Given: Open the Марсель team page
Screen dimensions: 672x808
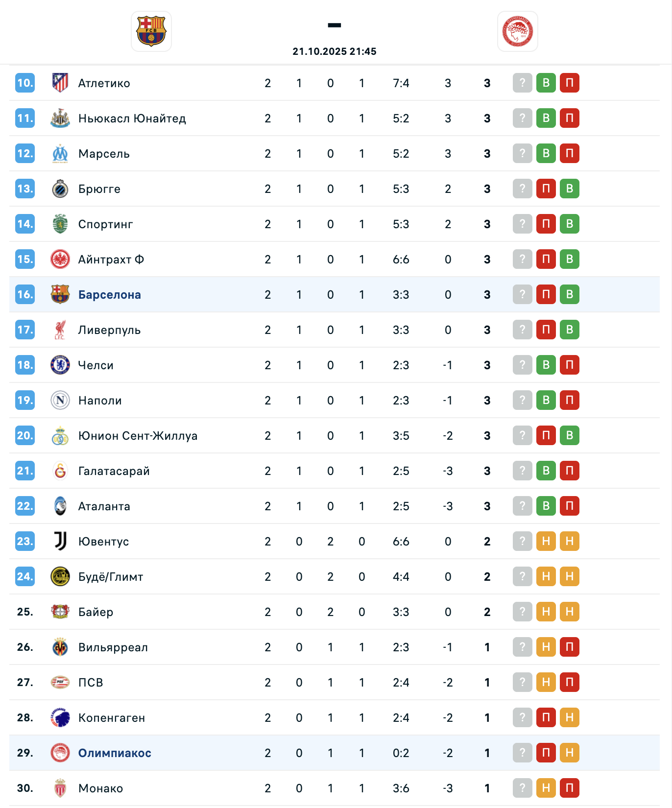Looking at the screenshot, I should (x=104, y=154).
